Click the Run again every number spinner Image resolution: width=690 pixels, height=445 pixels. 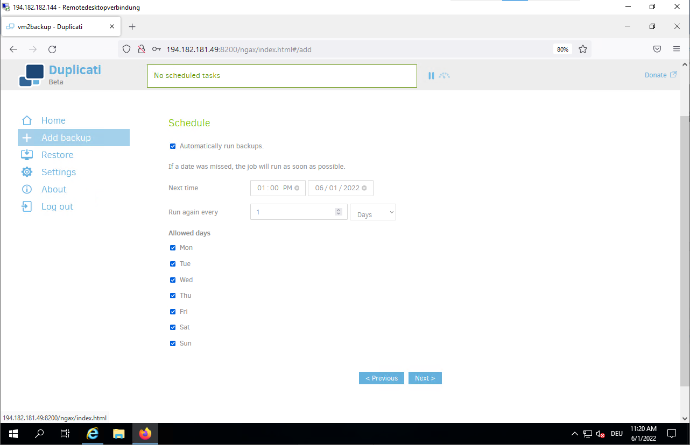339,212
